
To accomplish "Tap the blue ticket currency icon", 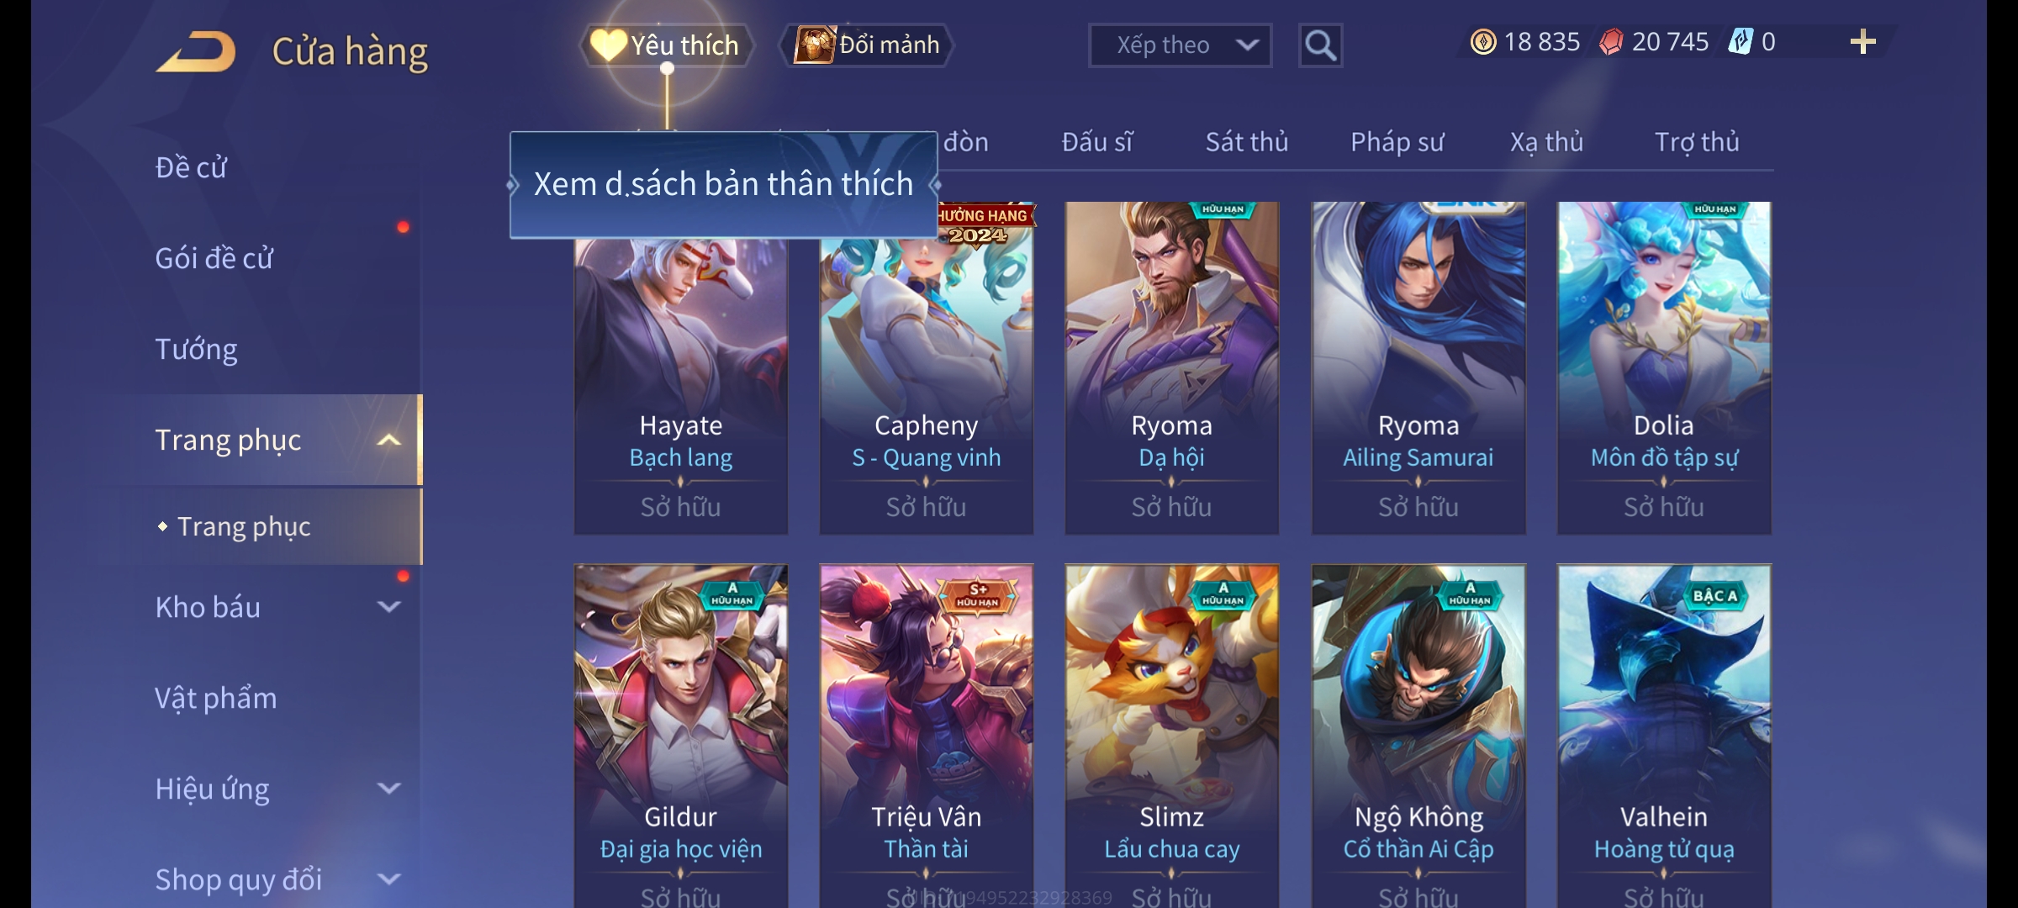I will [x=1740, y=42].
